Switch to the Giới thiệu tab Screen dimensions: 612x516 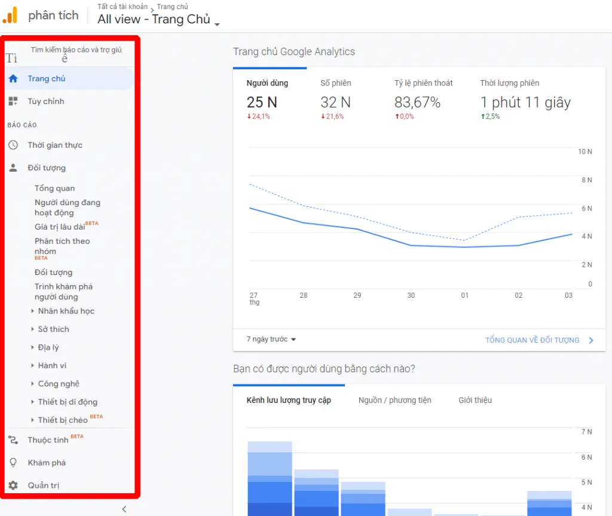click(475, 400)
